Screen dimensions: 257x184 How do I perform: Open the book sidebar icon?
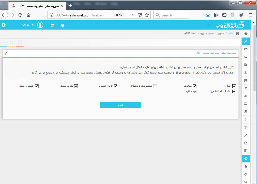[246, 112]
